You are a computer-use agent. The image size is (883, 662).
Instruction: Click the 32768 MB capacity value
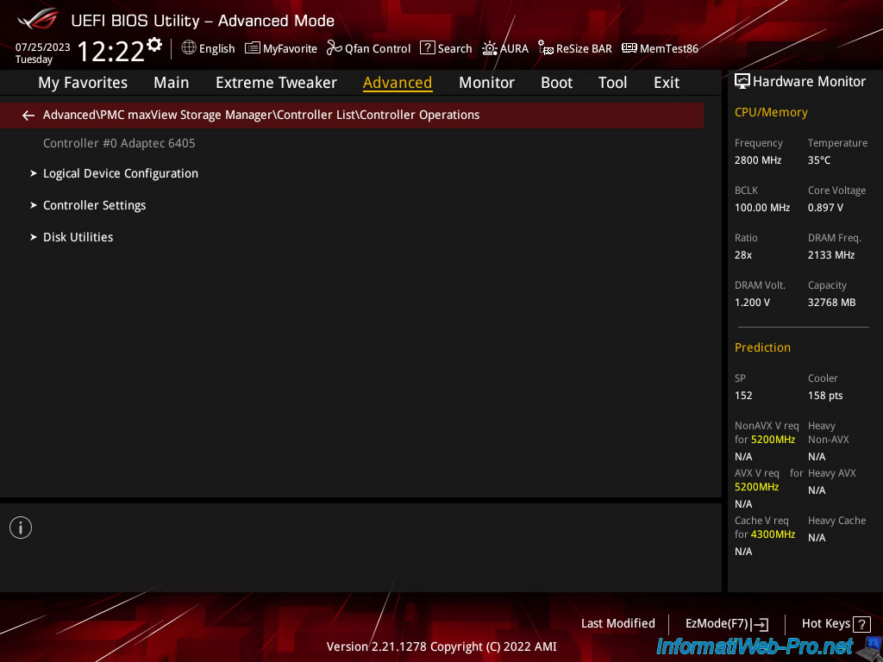coord(832,303)
